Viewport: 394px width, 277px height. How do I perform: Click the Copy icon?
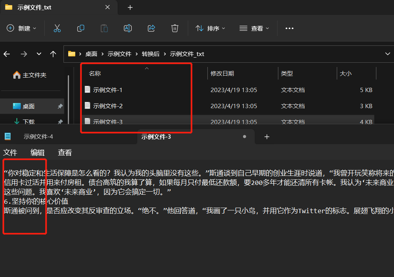point(80,28)
